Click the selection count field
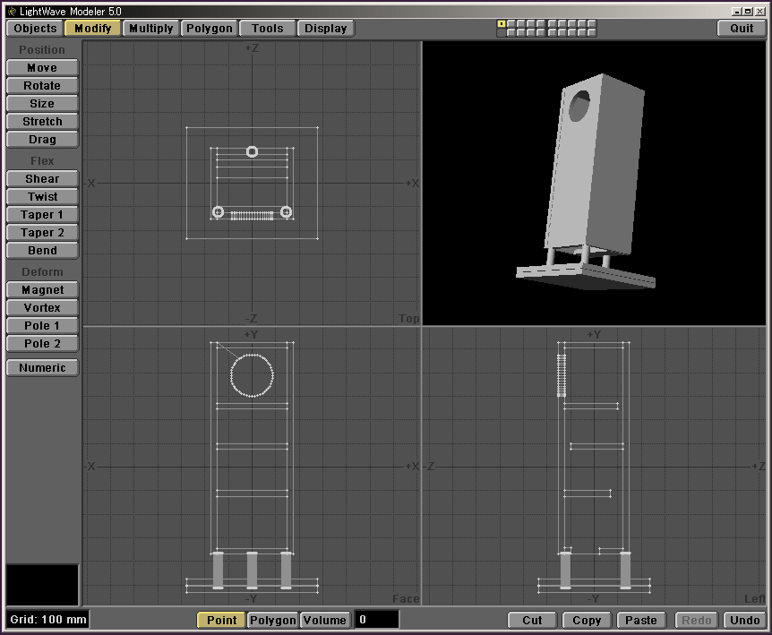This screenshot has width=772, height=635. pyautogui.click(x=376, y=620)
